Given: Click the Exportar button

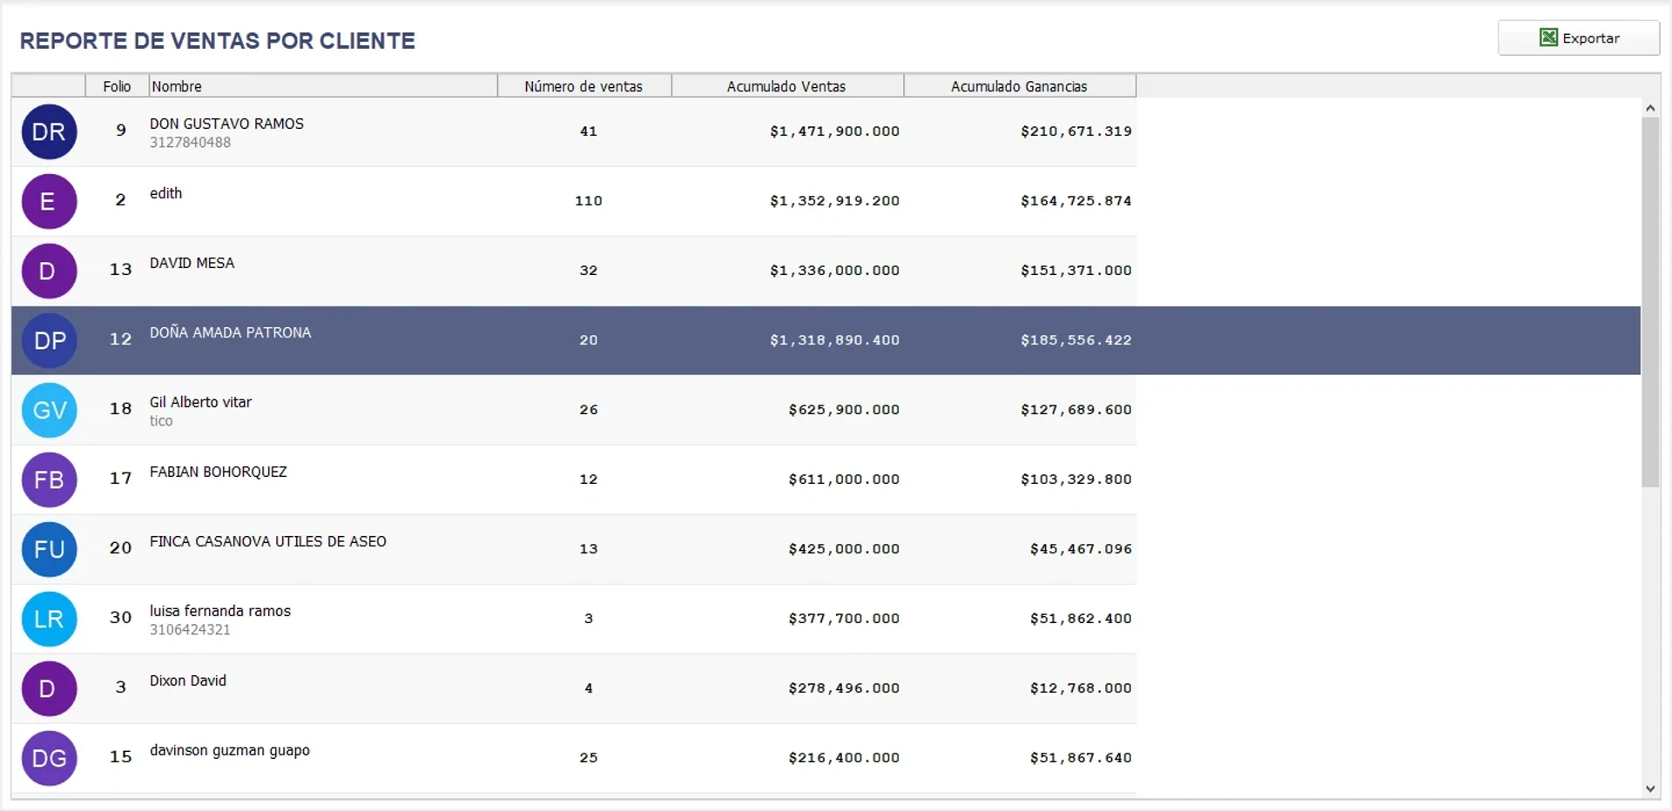Looking at the screenshot, I should 1579,37.
